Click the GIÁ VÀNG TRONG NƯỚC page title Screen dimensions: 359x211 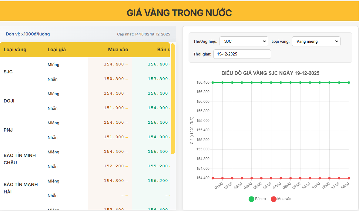(x=180, y=13)
